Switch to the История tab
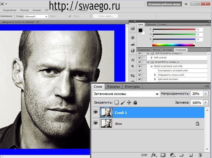Screen dimensions: 212x158 pos(168,50)
